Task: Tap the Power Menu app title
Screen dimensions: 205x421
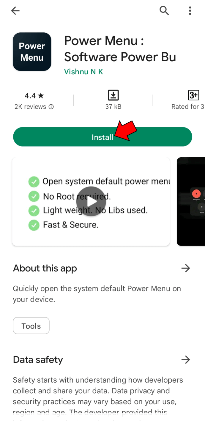Action: [x=120, y=49]
